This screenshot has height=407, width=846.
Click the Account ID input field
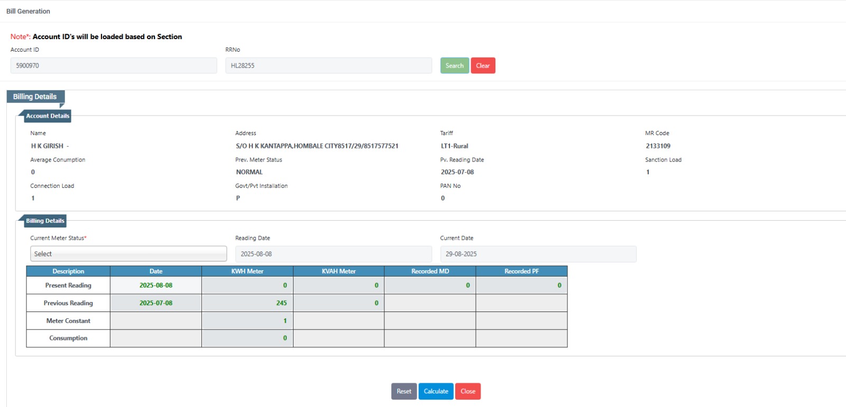pos(114,65)
